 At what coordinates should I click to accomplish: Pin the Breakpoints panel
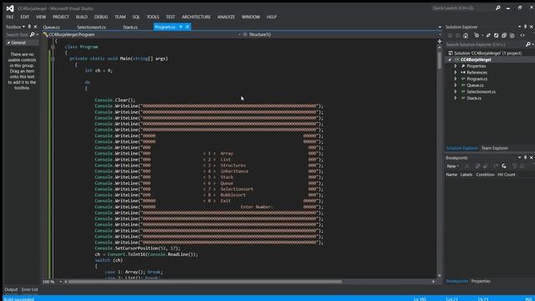point(526,158)
